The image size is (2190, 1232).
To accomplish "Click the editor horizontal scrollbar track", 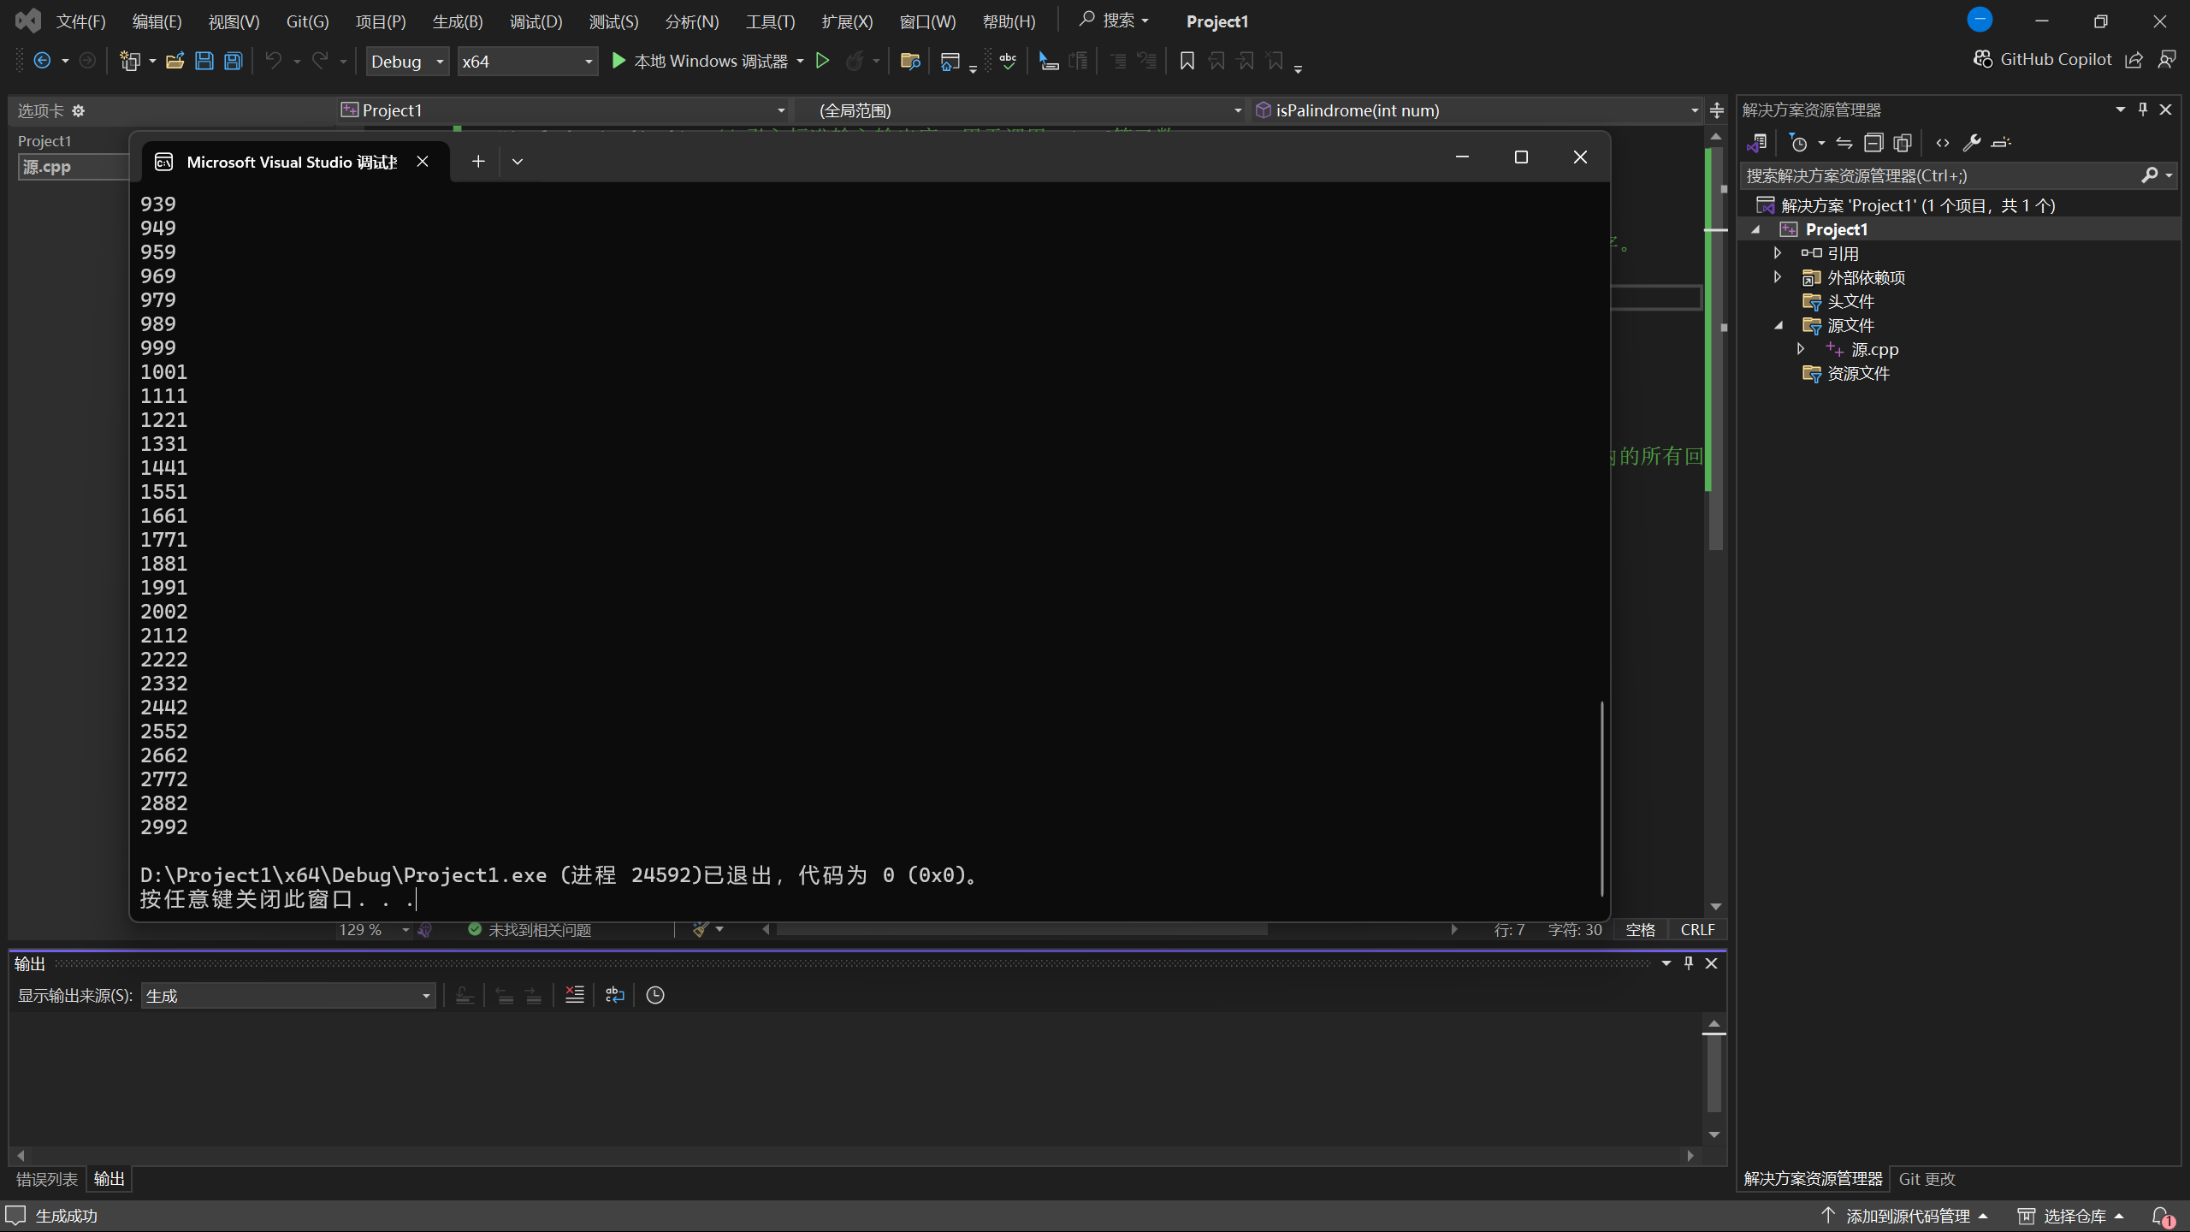I will [1360, 930].
